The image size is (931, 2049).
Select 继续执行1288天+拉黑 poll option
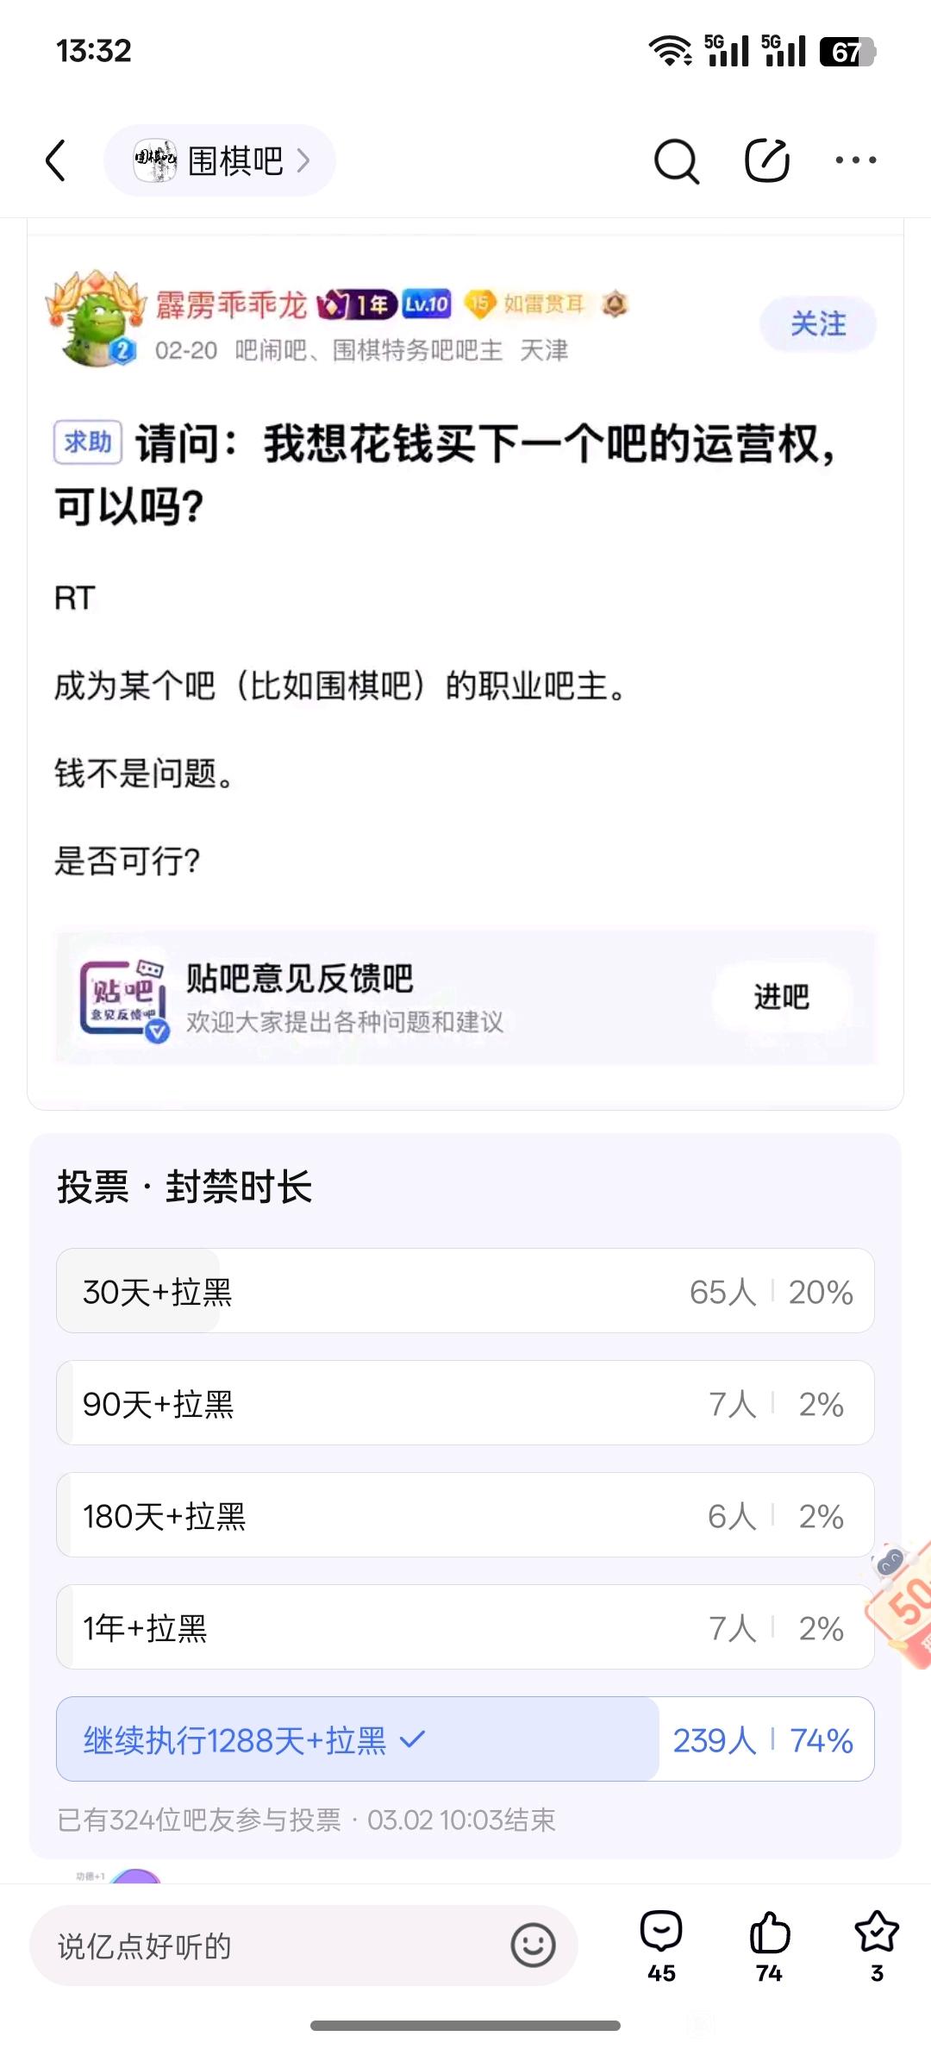[x=465, y=1739]
